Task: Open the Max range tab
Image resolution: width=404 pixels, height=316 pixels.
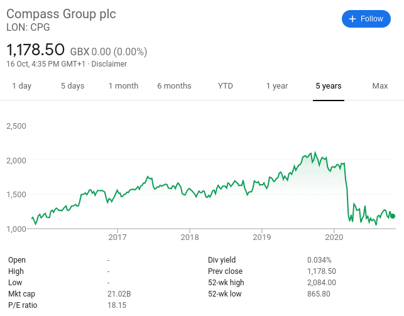Action: (380, 86)
